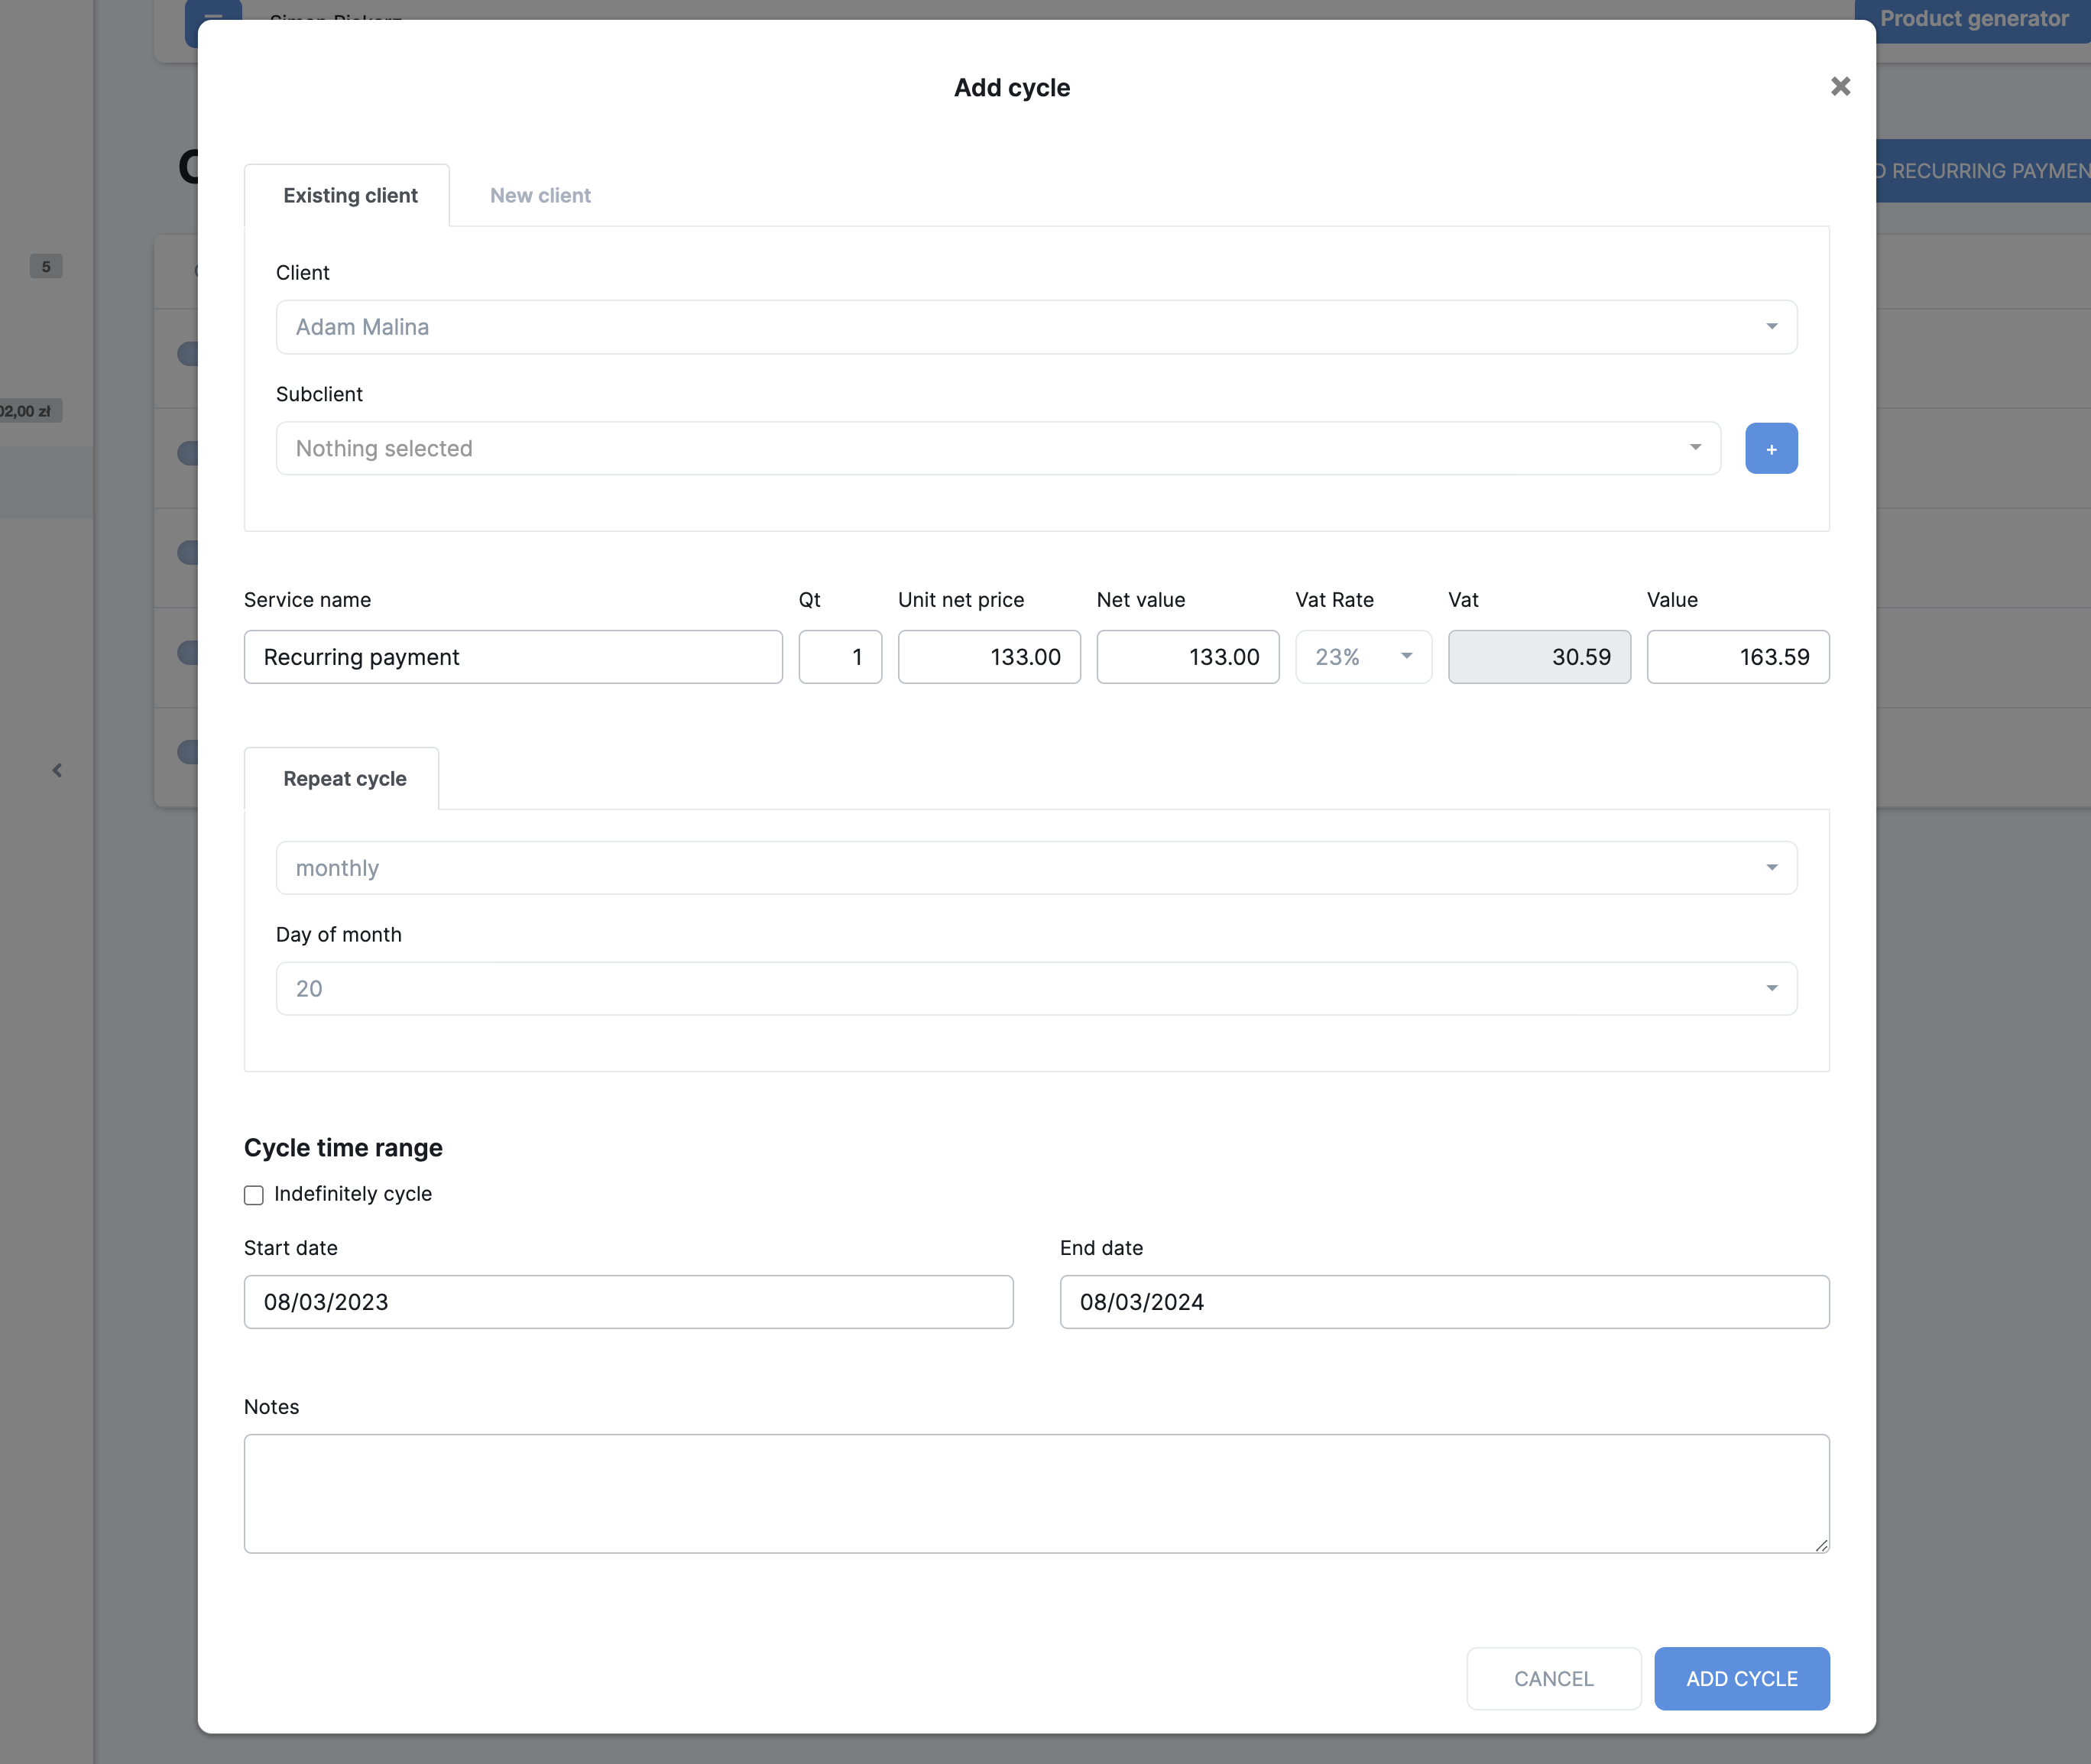
Task: Click the CANCEL button
Action: coord(1553,1679)
